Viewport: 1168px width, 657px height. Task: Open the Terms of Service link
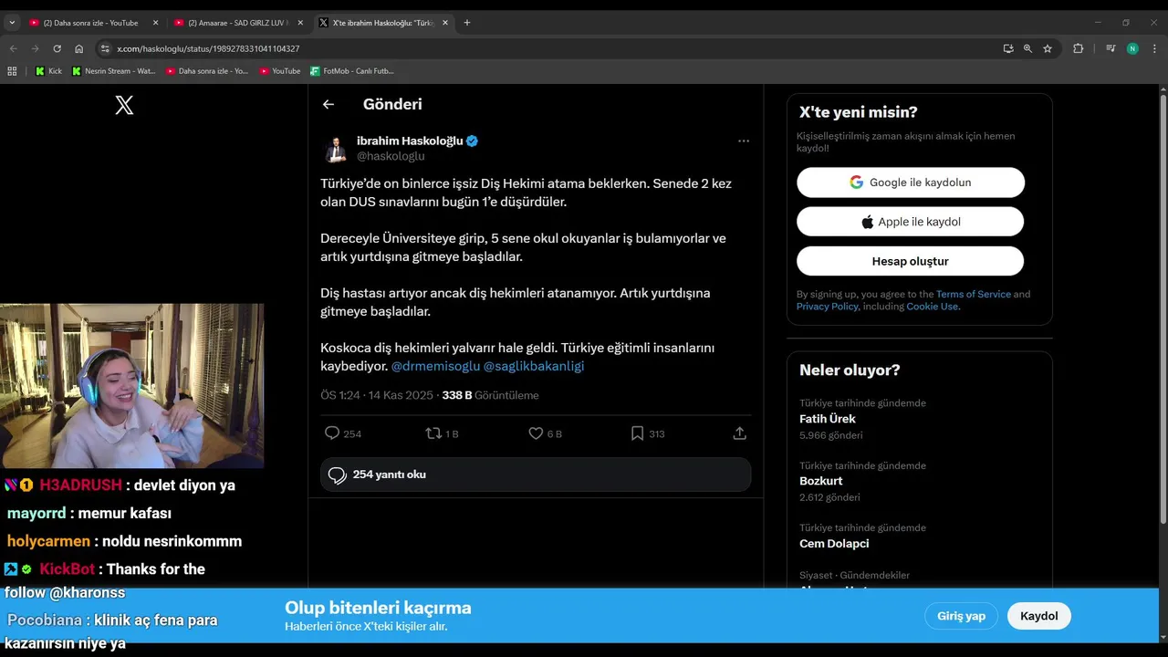click(x=973, y=294)
